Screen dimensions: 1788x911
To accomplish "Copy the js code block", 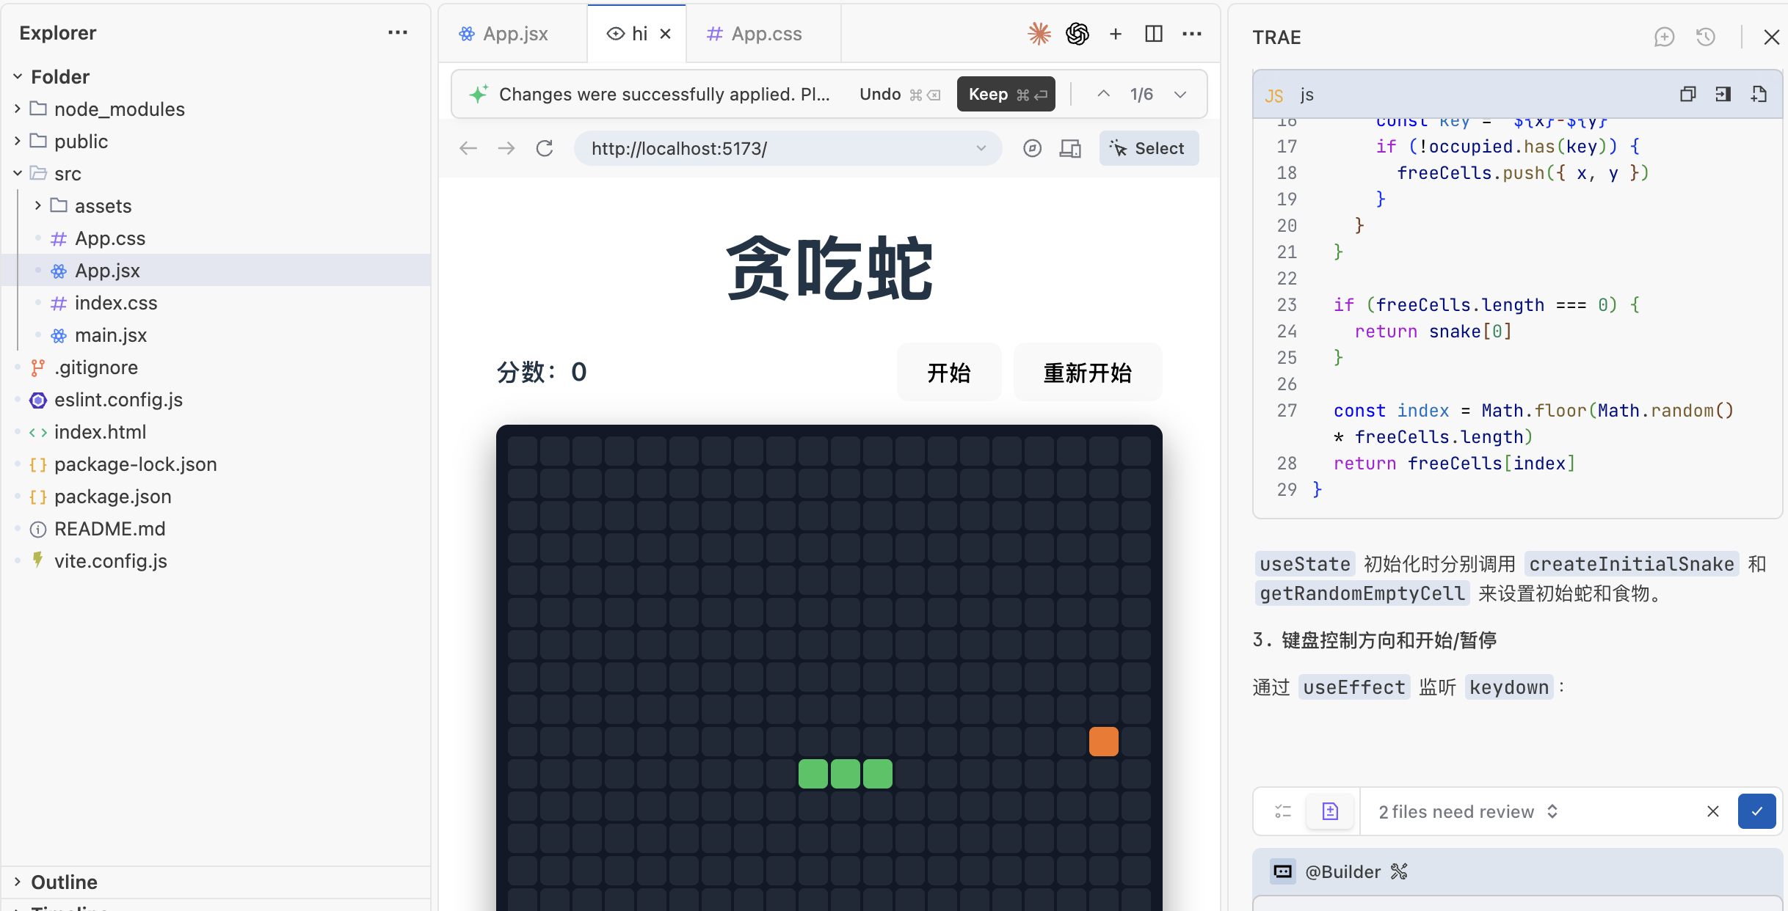I will 1687,94.
